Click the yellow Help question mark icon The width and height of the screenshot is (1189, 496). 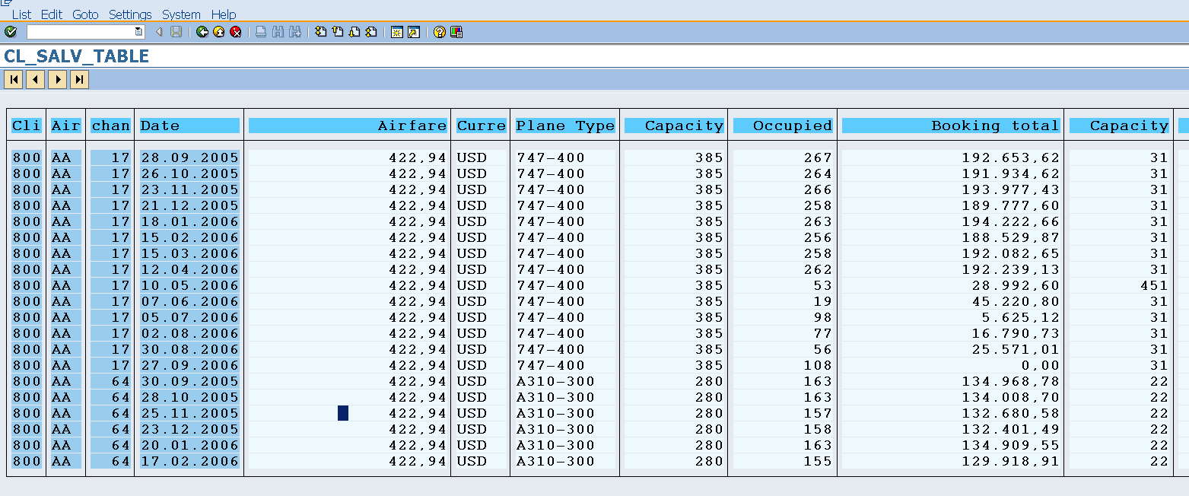tap(439, 32)
